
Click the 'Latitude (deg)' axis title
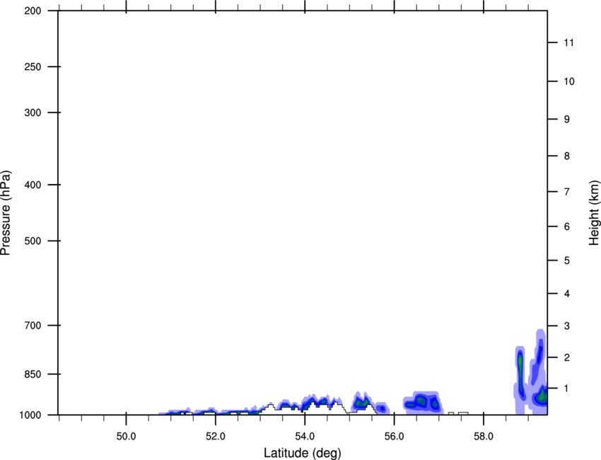[303, 453]
